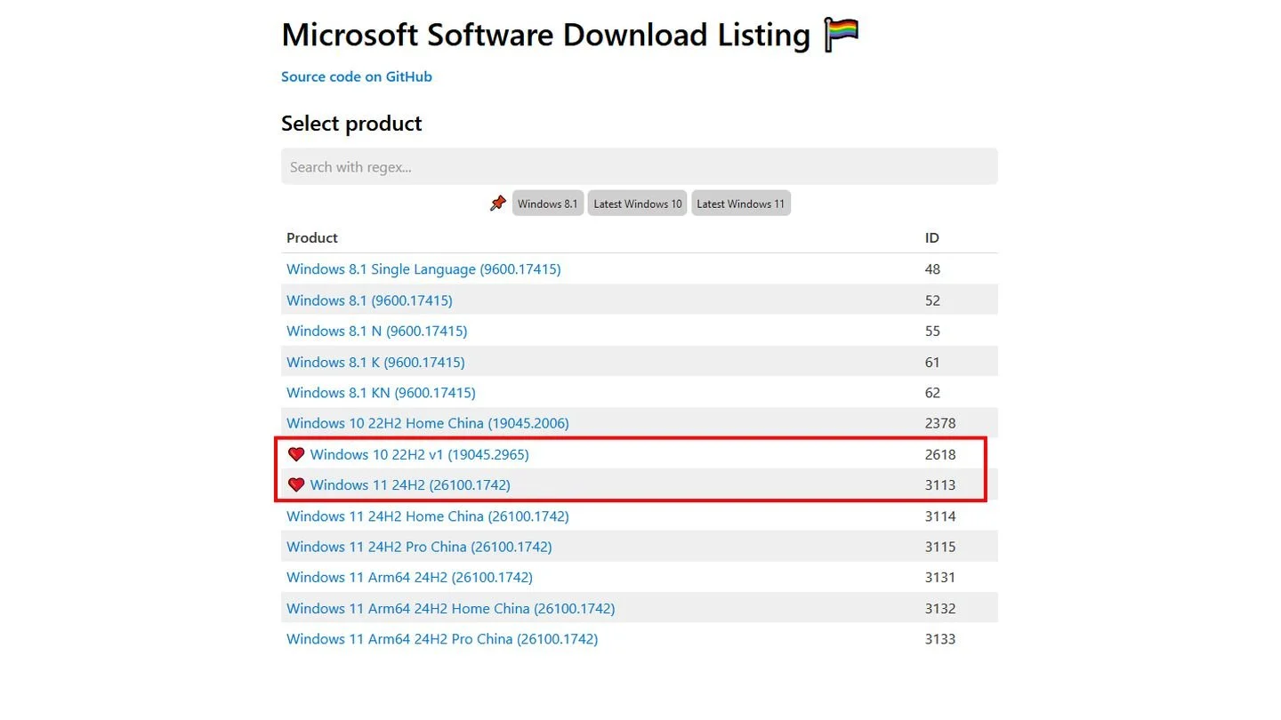The image size is (1281, 720).
Task: Open Windows 11 Arm64 24H2 Home China link
Action: [x=450, y=608]
